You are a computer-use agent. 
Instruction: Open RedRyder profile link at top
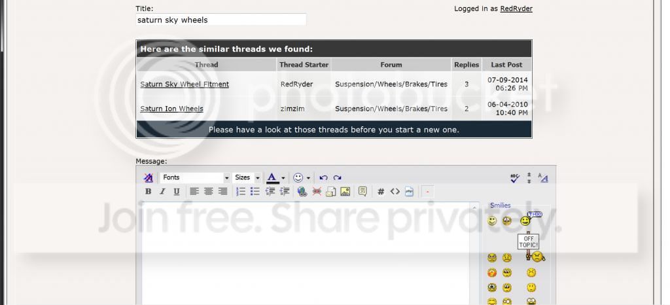coord(516,9)
